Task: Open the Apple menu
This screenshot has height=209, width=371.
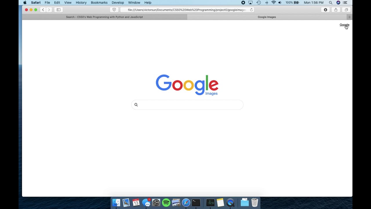Action: pos(25,3)
